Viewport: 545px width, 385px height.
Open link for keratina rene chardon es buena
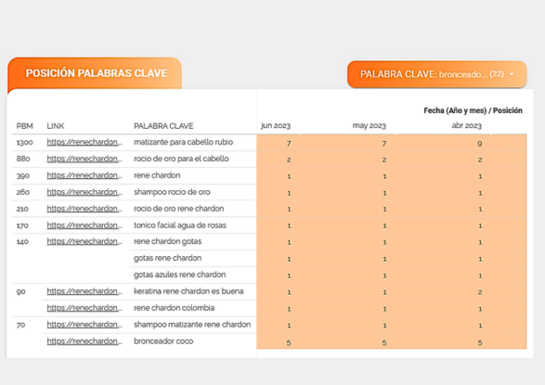[x=84, y=291]
